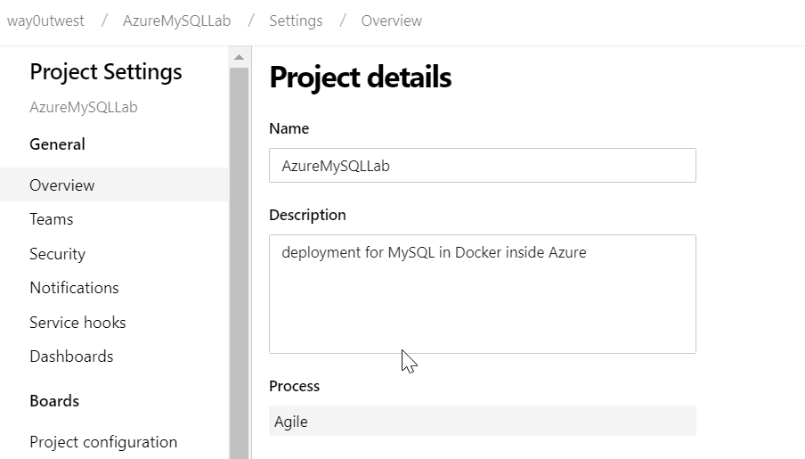Go to Notifications settings
The image size is (805, 459).
click(x=74, y=288)
